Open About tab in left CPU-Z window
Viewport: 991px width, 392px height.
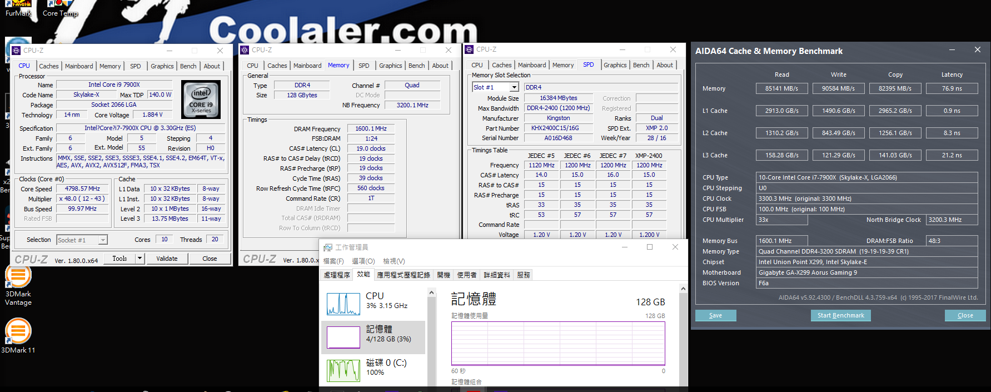click(x=212, y=66)
